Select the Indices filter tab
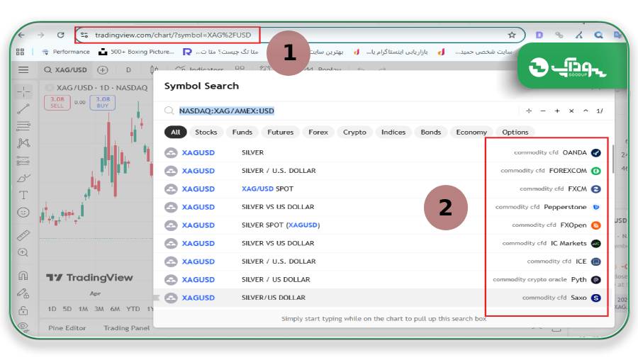638x360 pixels. (393, 133)
